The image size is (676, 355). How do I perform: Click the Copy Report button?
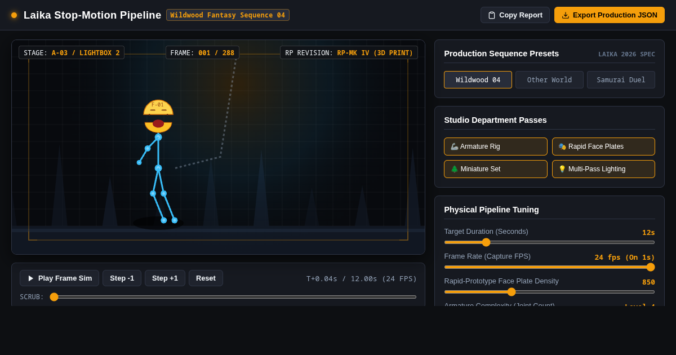click(x=515, y=15)
